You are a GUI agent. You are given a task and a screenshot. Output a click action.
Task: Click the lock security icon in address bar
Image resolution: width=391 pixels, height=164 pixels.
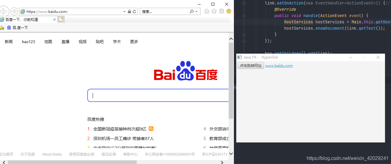[x=129, y=12]
